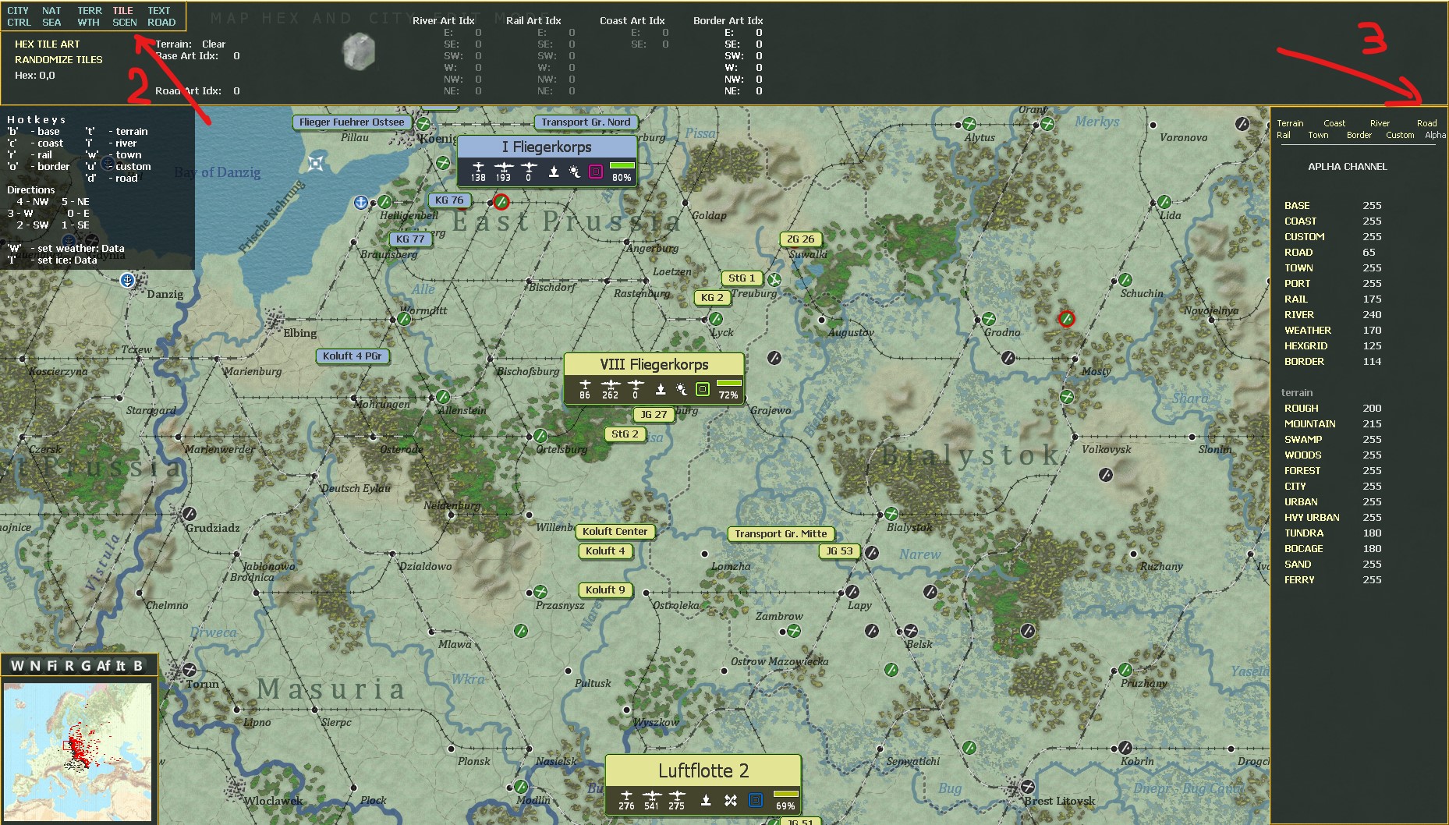Switch to the TEXT tab
Viewport: 1449px width, 825px height.
[159, 11]
